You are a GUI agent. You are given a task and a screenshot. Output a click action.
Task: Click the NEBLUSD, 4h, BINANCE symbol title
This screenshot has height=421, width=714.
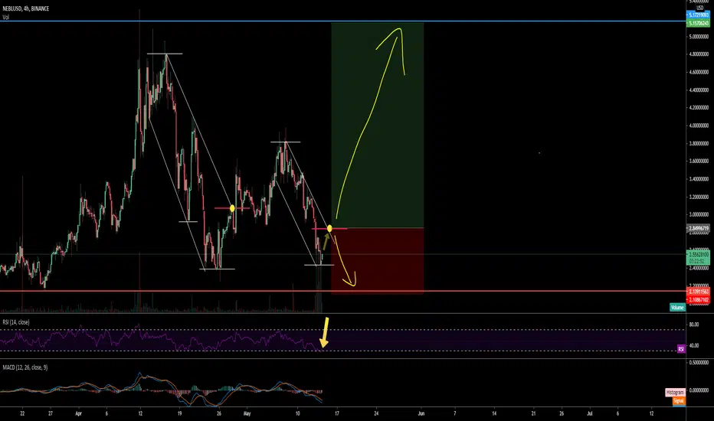26,8
